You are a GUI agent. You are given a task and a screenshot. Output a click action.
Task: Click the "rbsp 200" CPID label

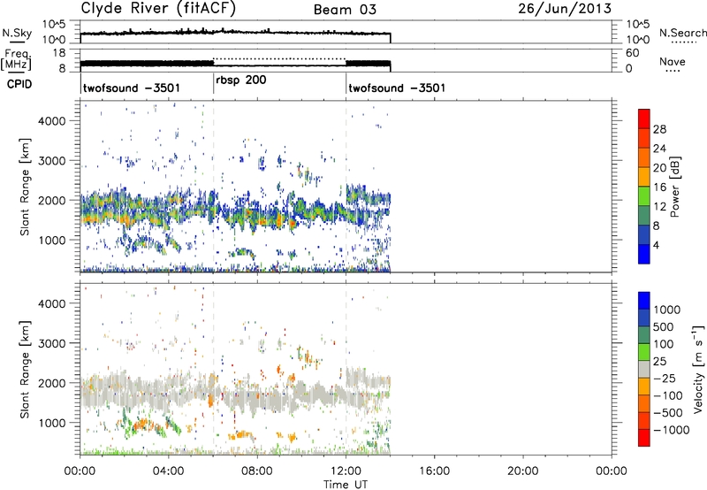[x=241, y=80]
